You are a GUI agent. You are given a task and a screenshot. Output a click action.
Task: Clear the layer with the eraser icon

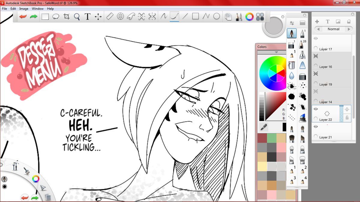pos(349,22)
